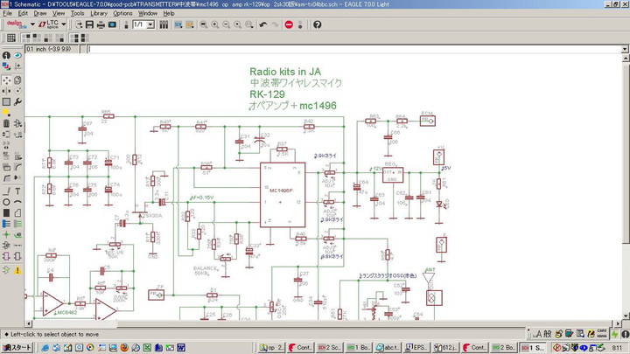Click the MC1496P chip in schematic
The width and height of the screenshot is (630, 354).
tap(282, 194)
